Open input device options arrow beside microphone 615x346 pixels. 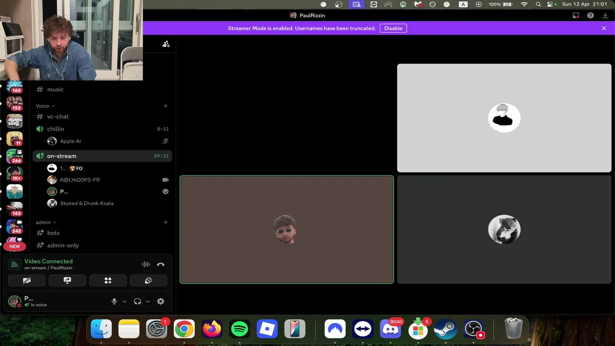(124, 301)
